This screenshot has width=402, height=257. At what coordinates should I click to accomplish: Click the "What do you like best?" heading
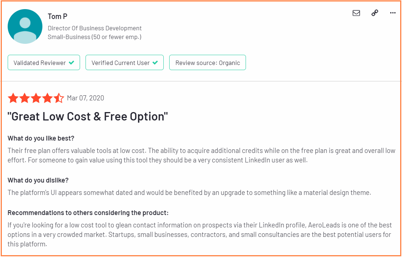41,138
